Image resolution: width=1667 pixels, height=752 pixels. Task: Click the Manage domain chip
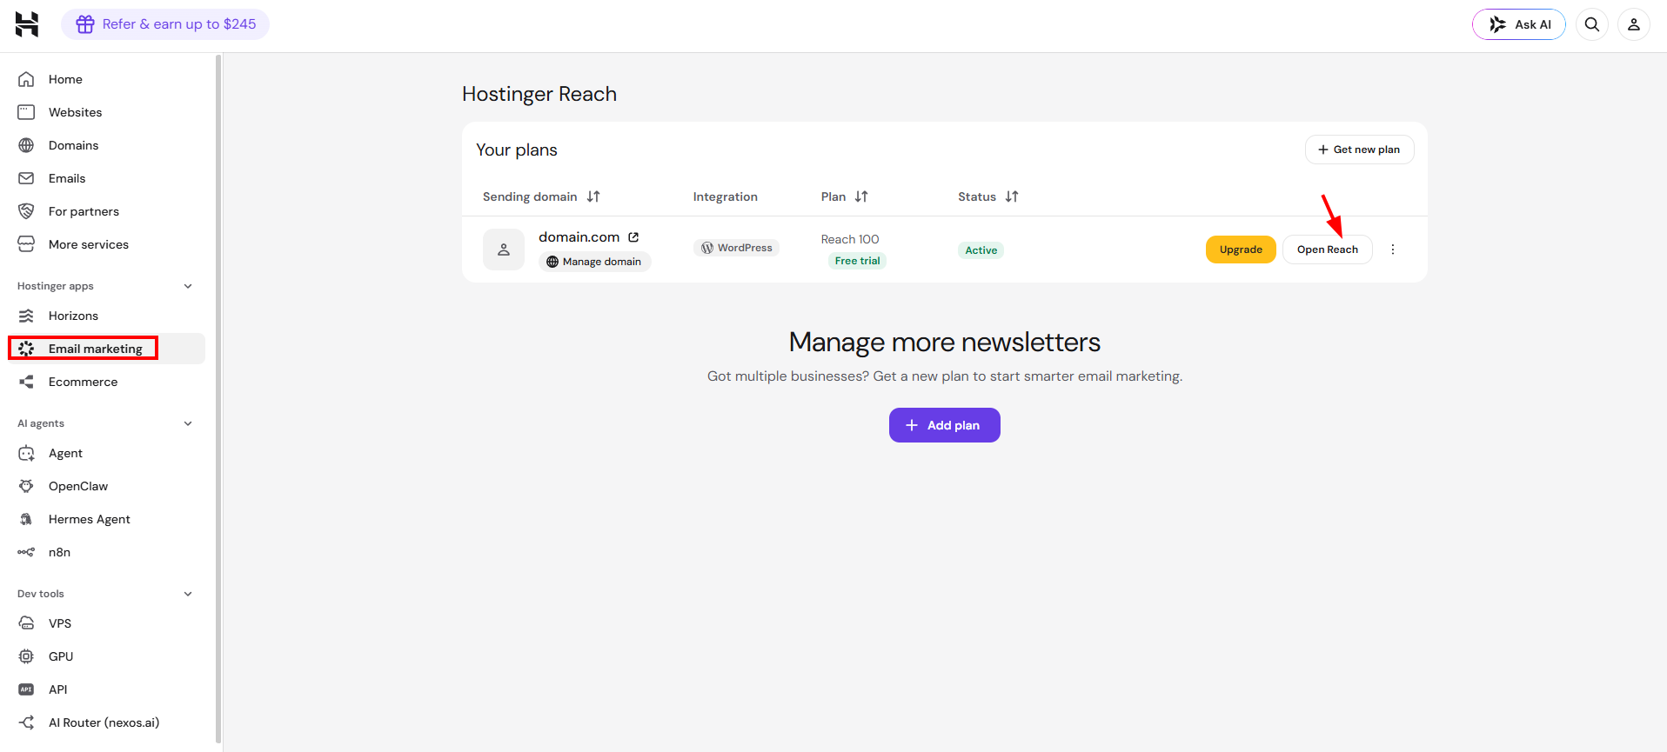point(595,262)
